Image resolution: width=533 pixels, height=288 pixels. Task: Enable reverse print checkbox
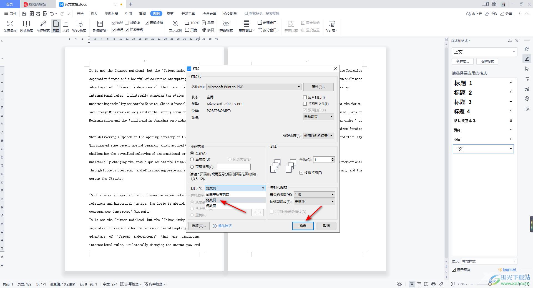point(305,97)
